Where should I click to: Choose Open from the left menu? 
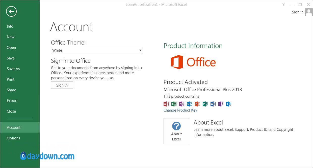click(20, 48)
